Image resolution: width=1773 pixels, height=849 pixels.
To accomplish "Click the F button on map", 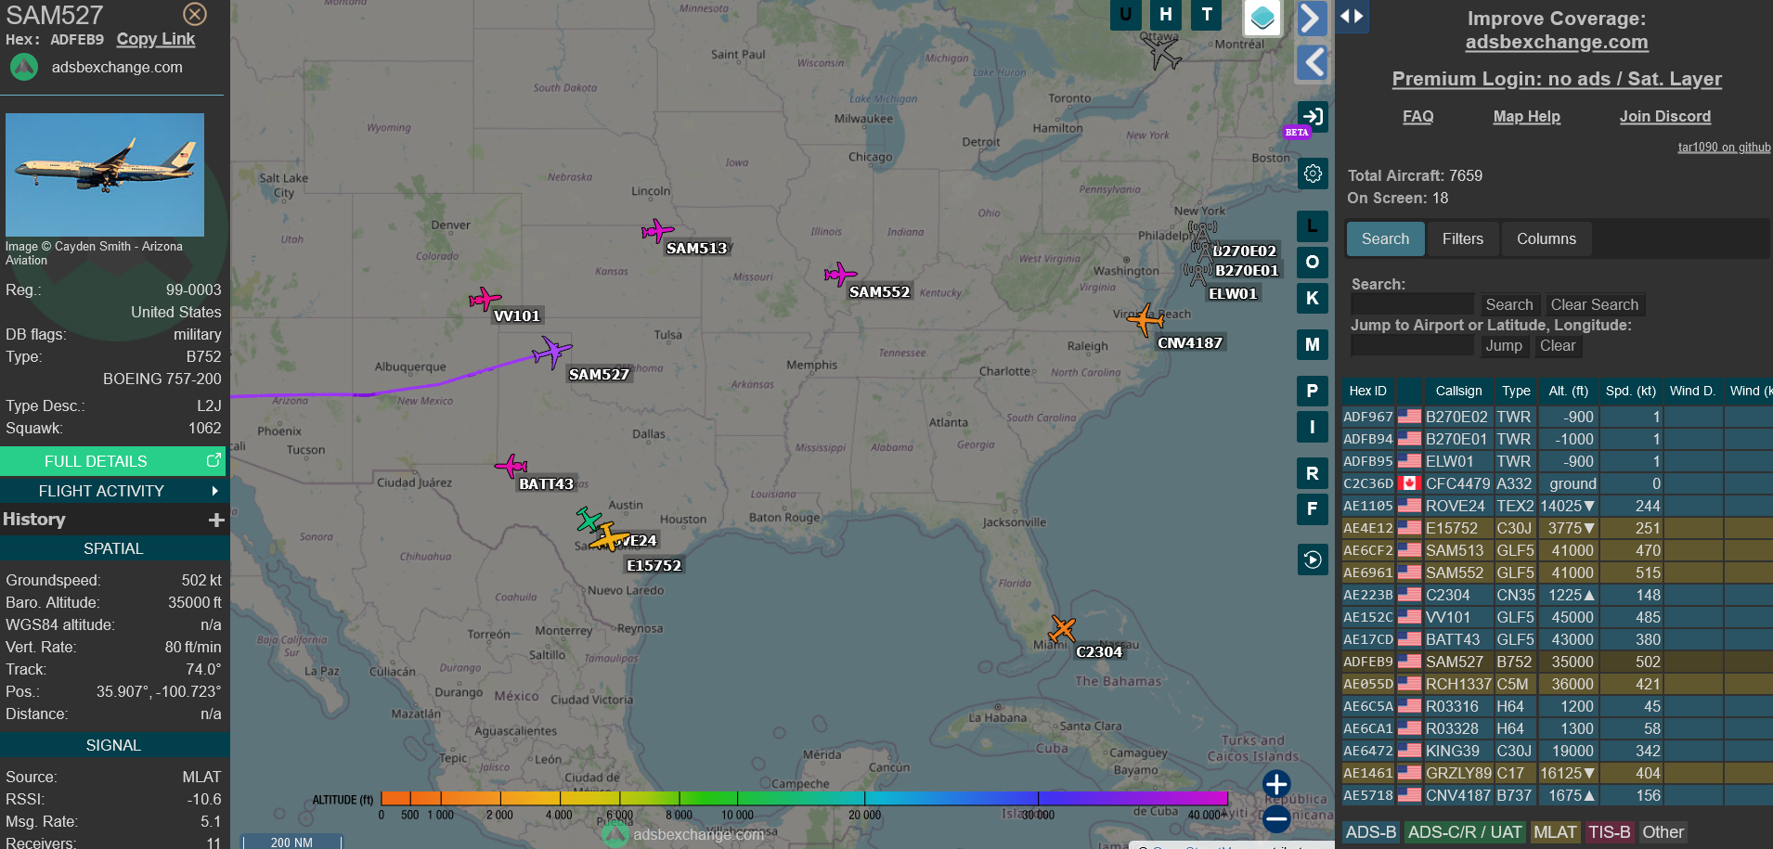I will (1313, 508).
